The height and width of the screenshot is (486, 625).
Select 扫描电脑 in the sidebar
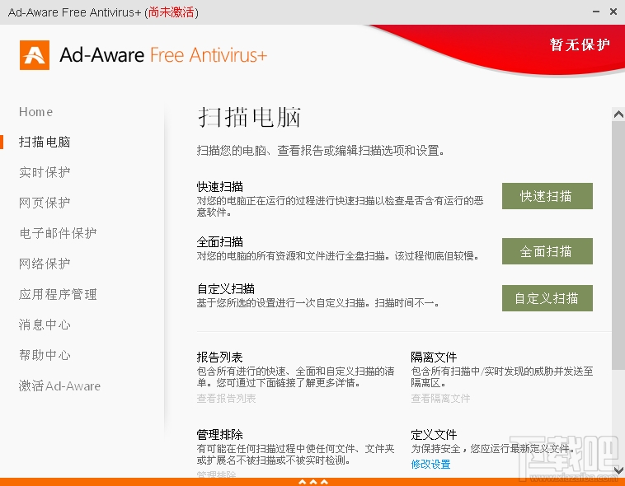tap(45, 143)
